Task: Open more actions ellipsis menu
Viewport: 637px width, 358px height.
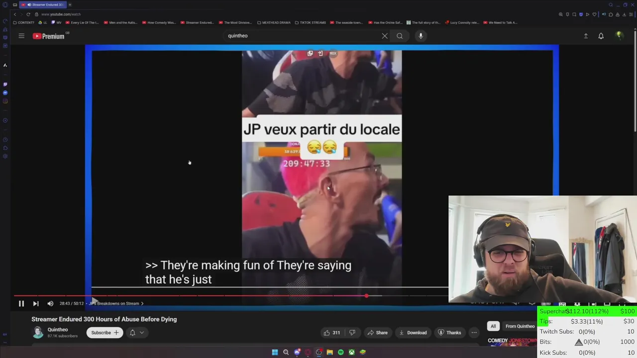Action: (x=474, y=333)
